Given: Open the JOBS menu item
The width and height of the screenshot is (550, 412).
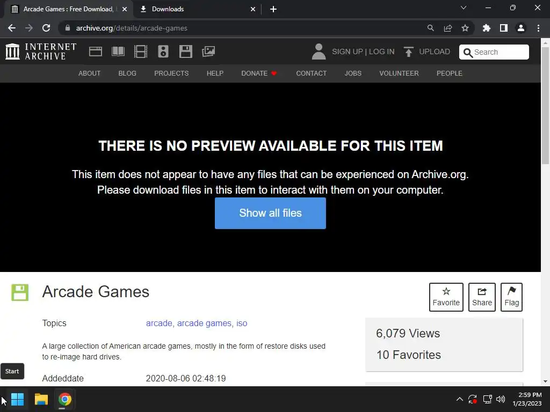Looking at the screenshot, I should (353, 73).
